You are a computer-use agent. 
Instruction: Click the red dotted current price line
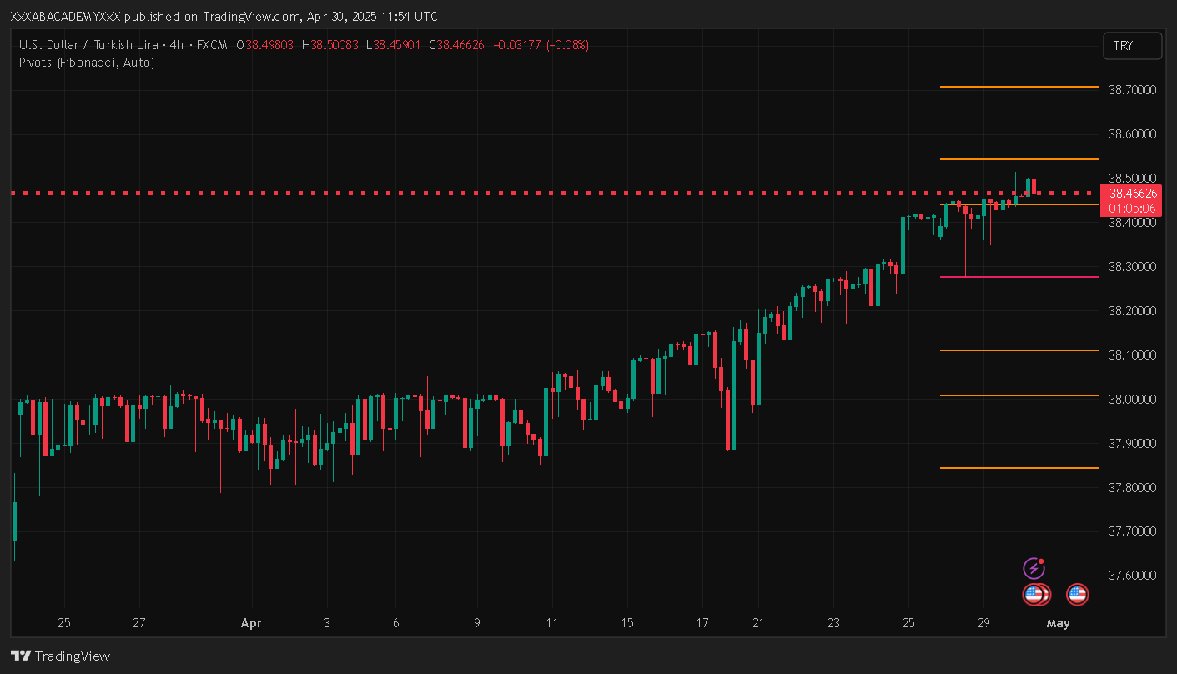click(500, 194)
